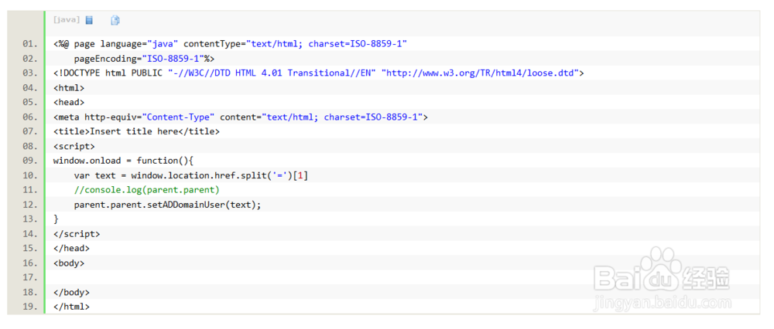
Task: Click line number 19.
Action: point(29,307)
